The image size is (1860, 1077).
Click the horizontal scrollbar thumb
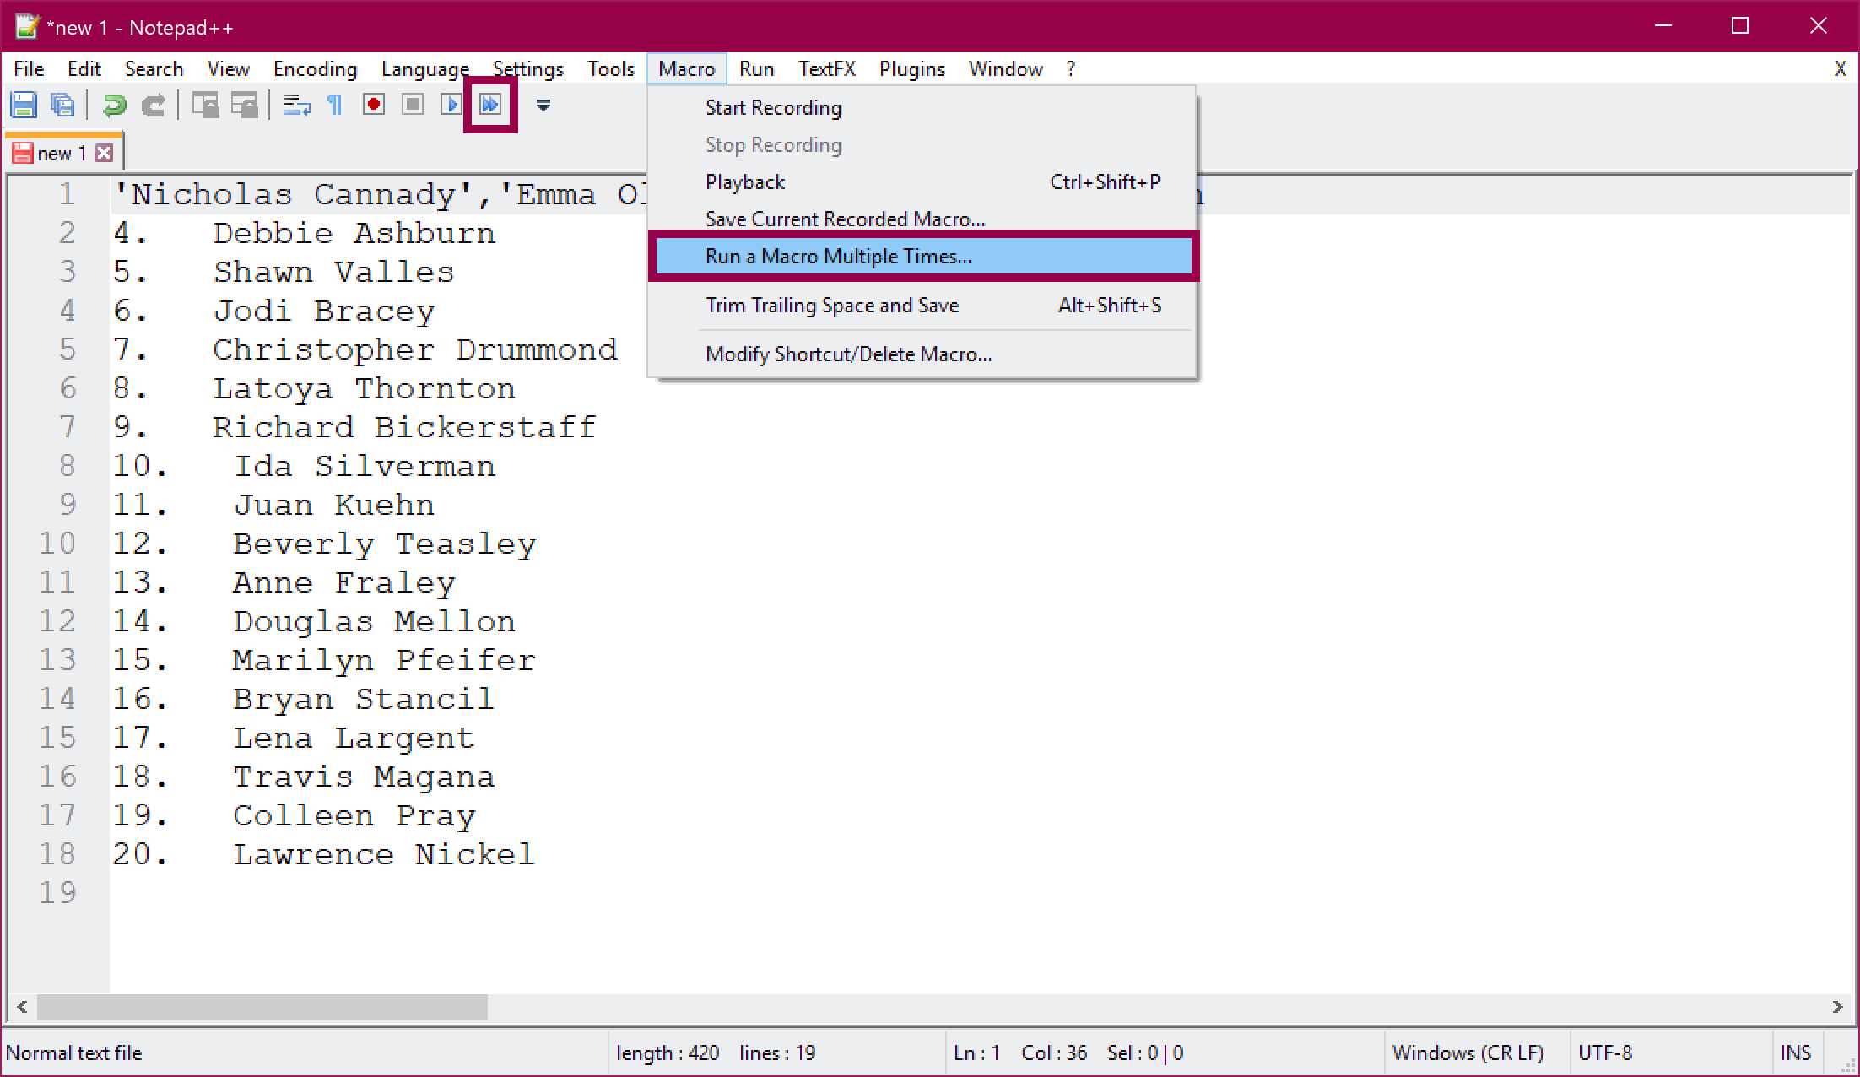pos(262,1006)
